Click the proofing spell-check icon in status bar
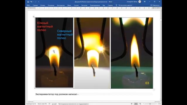 coord(49,104)
